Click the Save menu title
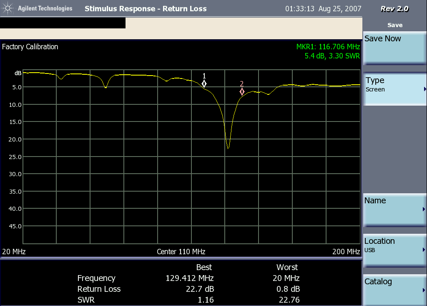427x306 pixels. 394,25
